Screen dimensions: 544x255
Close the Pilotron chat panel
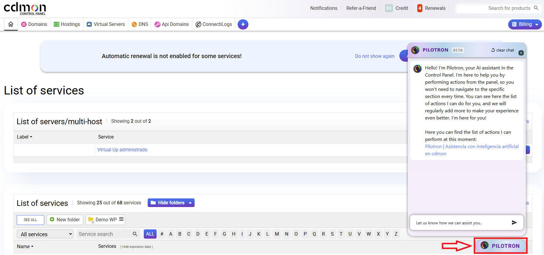point(521,53)
